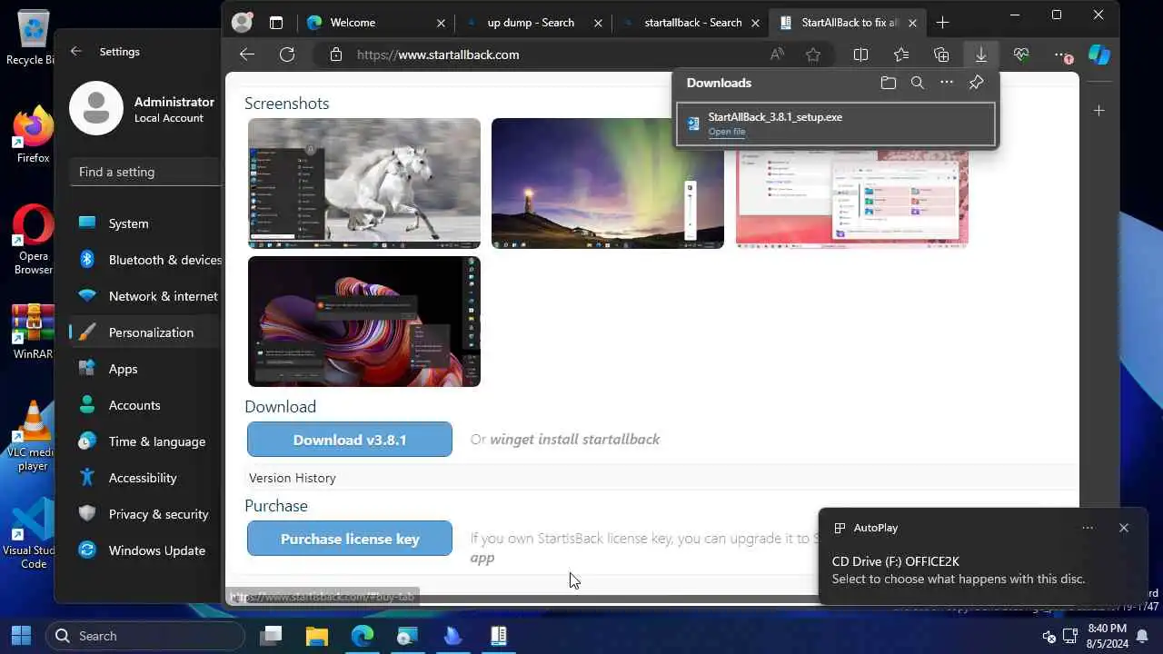
Task: Click the Edge sidebar plus icon
Action: pyautogui.click(x=1099, y=110)
